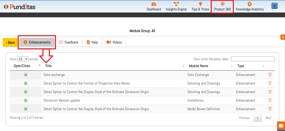Go to the Next page

pyautogui.click(x=268, y=118)
